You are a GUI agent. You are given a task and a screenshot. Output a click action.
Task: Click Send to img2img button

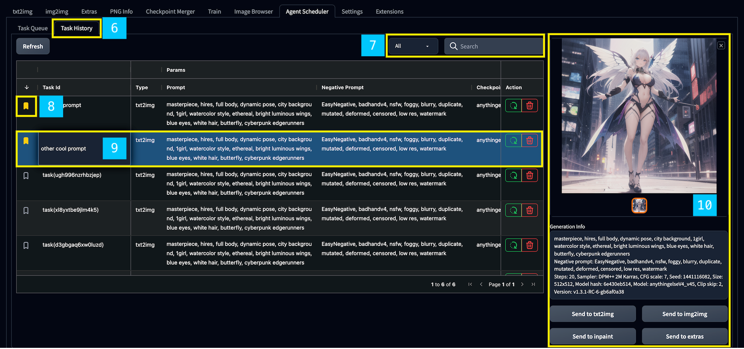(x=684, y=314)
